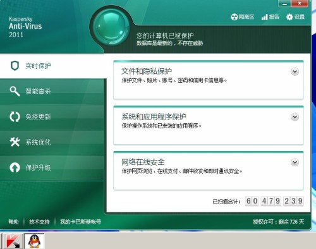Click the shield icon for 实时保护
The height and width of the screenshot is (249, 316).
coord(15,66)
